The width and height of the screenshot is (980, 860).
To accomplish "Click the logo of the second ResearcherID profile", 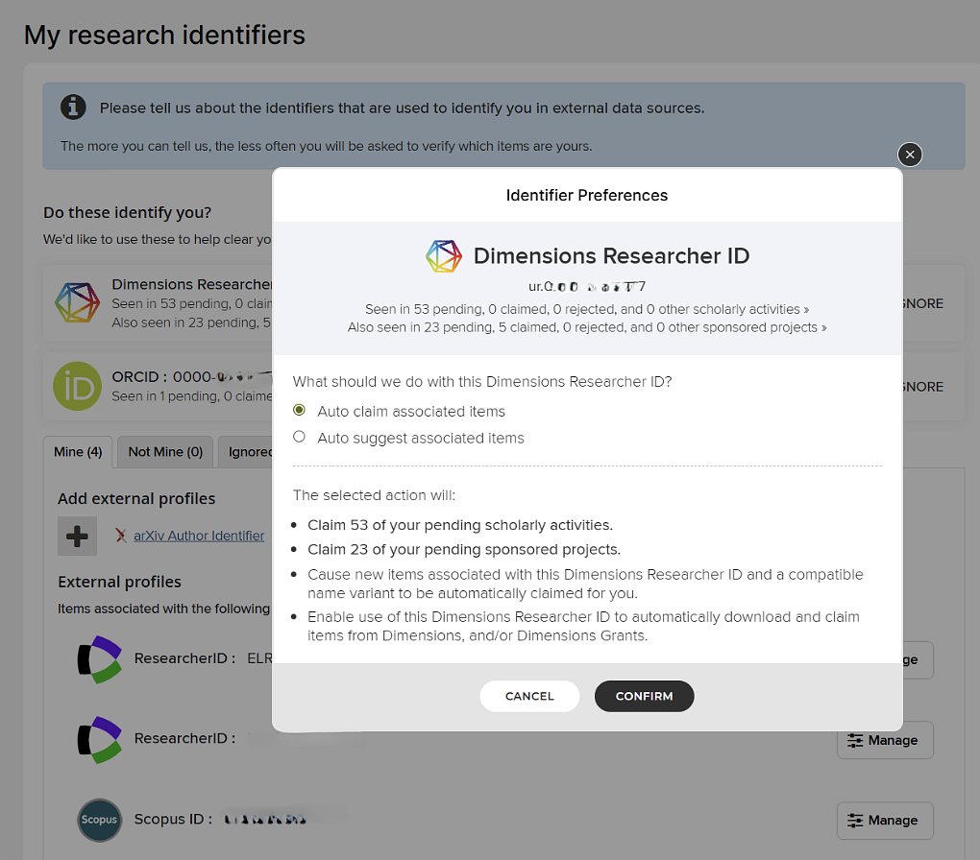I will pos(100,739).
